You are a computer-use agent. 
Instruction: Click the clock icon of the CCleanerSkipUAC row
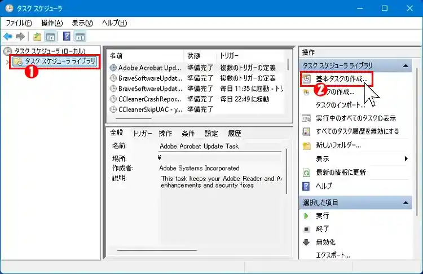113,109
